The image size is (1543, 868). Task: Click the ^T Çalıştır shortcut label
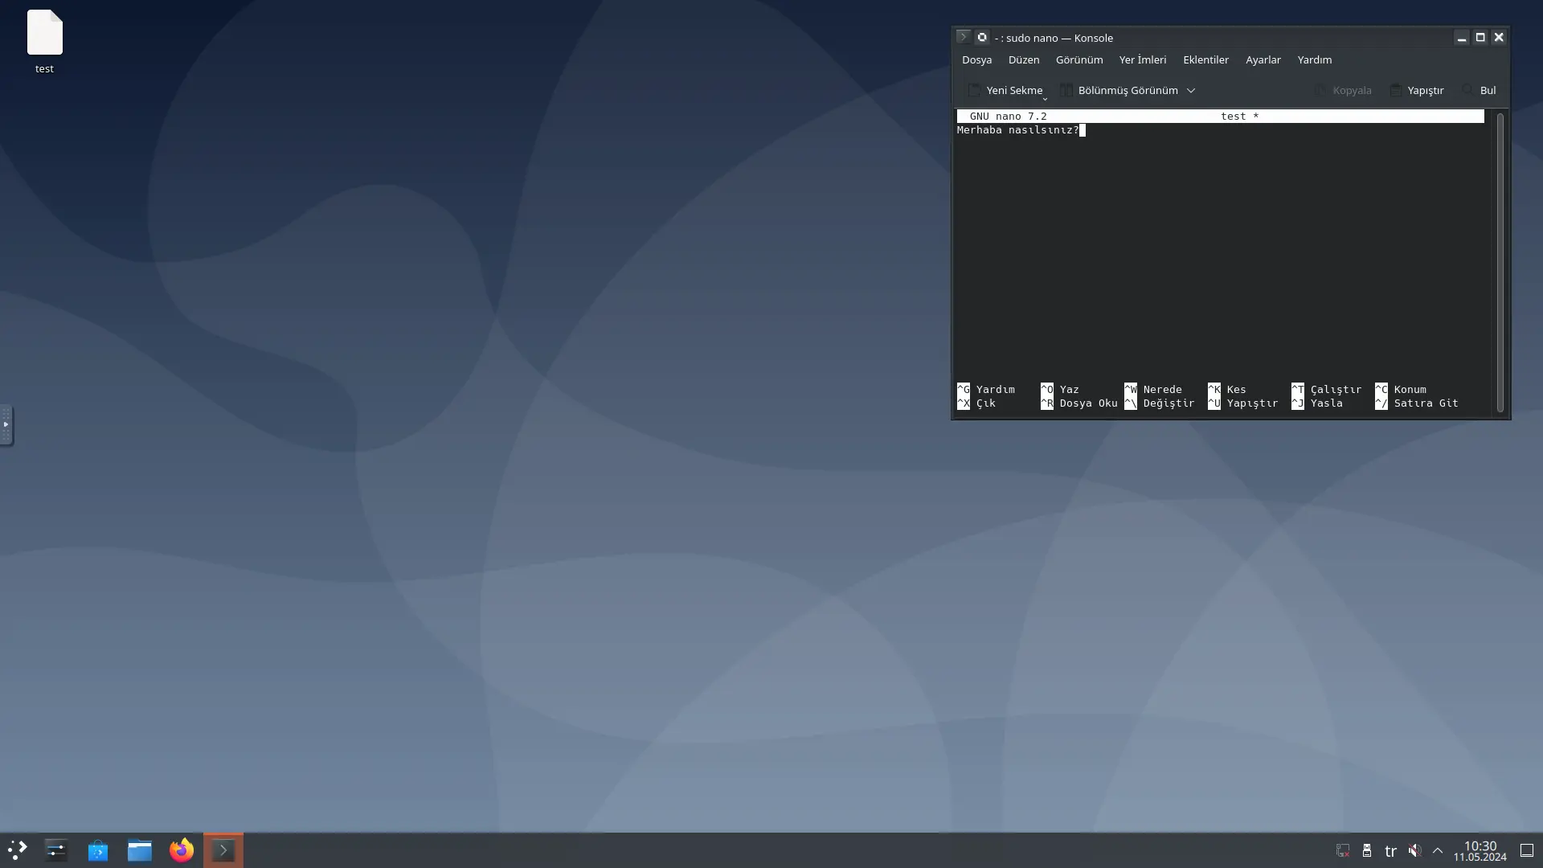click(x=1327, y=390)
